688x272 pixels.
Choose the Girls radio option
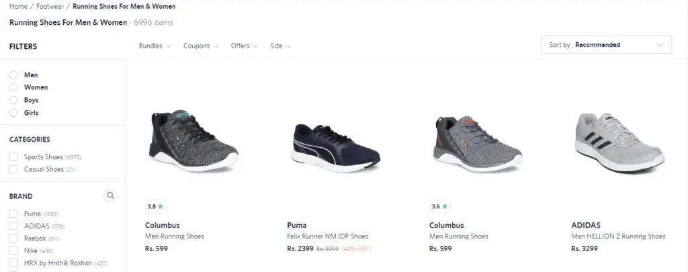[13, 113]
